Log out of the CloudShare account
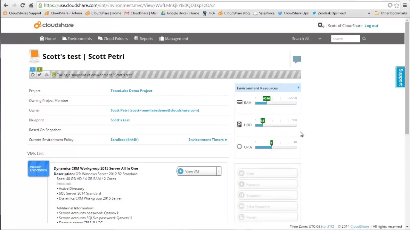 pos(371,26)
